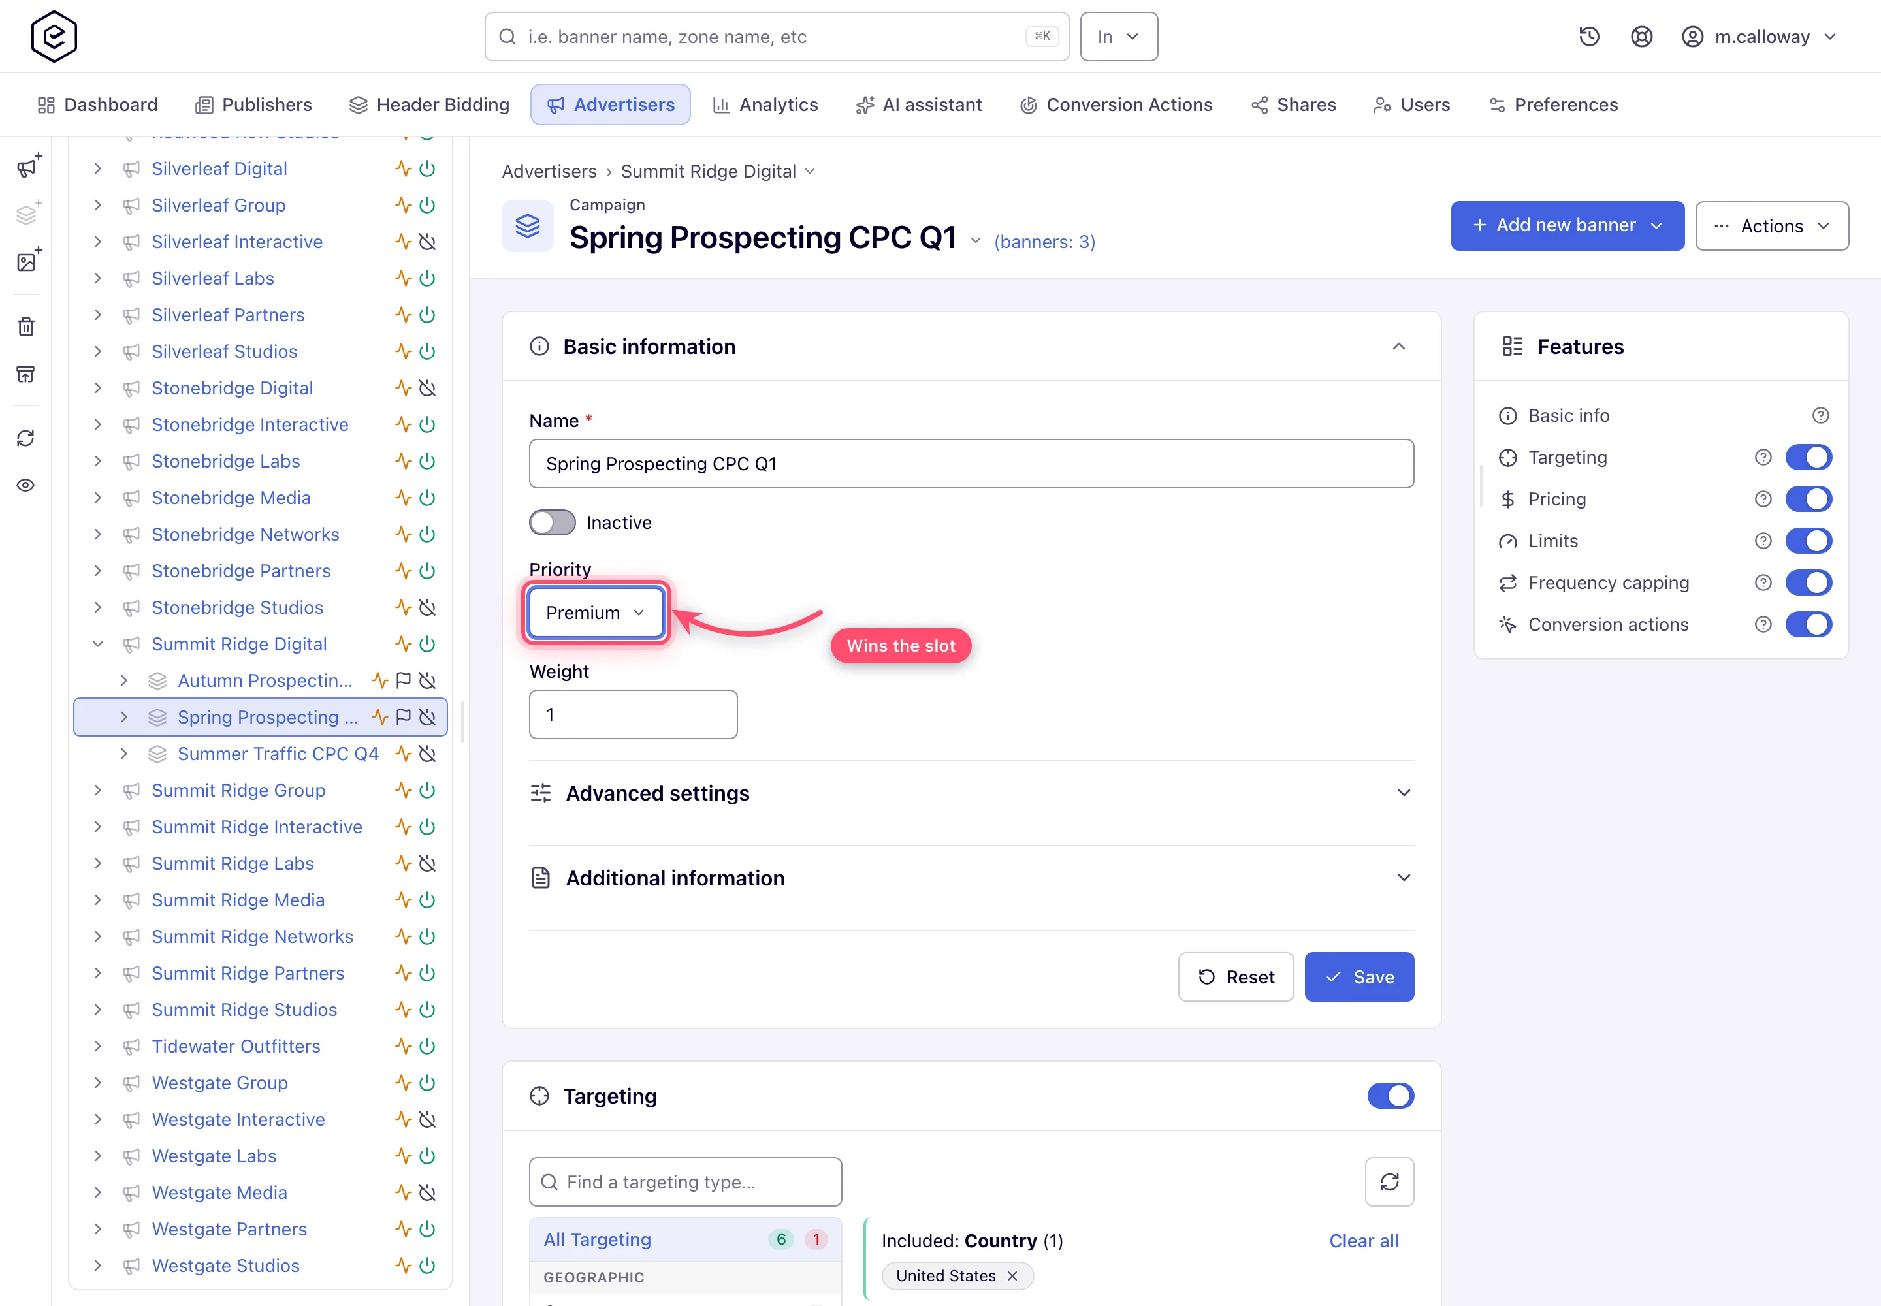This screenshot has width=1881, height=1306.
Task: Open the m.calloway user menu
Action: tap(1760, 37)
